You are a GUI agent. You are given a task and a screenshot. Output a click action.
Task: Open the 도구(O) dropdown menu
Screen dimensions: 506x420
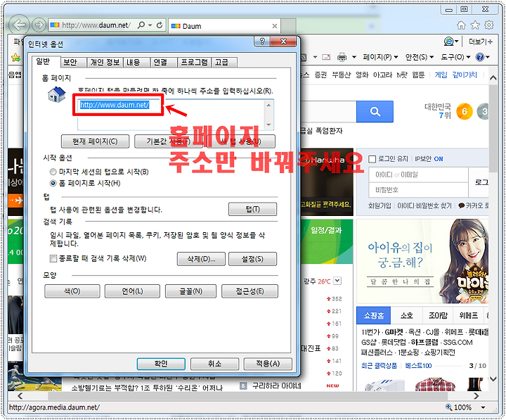coord(455,57)
